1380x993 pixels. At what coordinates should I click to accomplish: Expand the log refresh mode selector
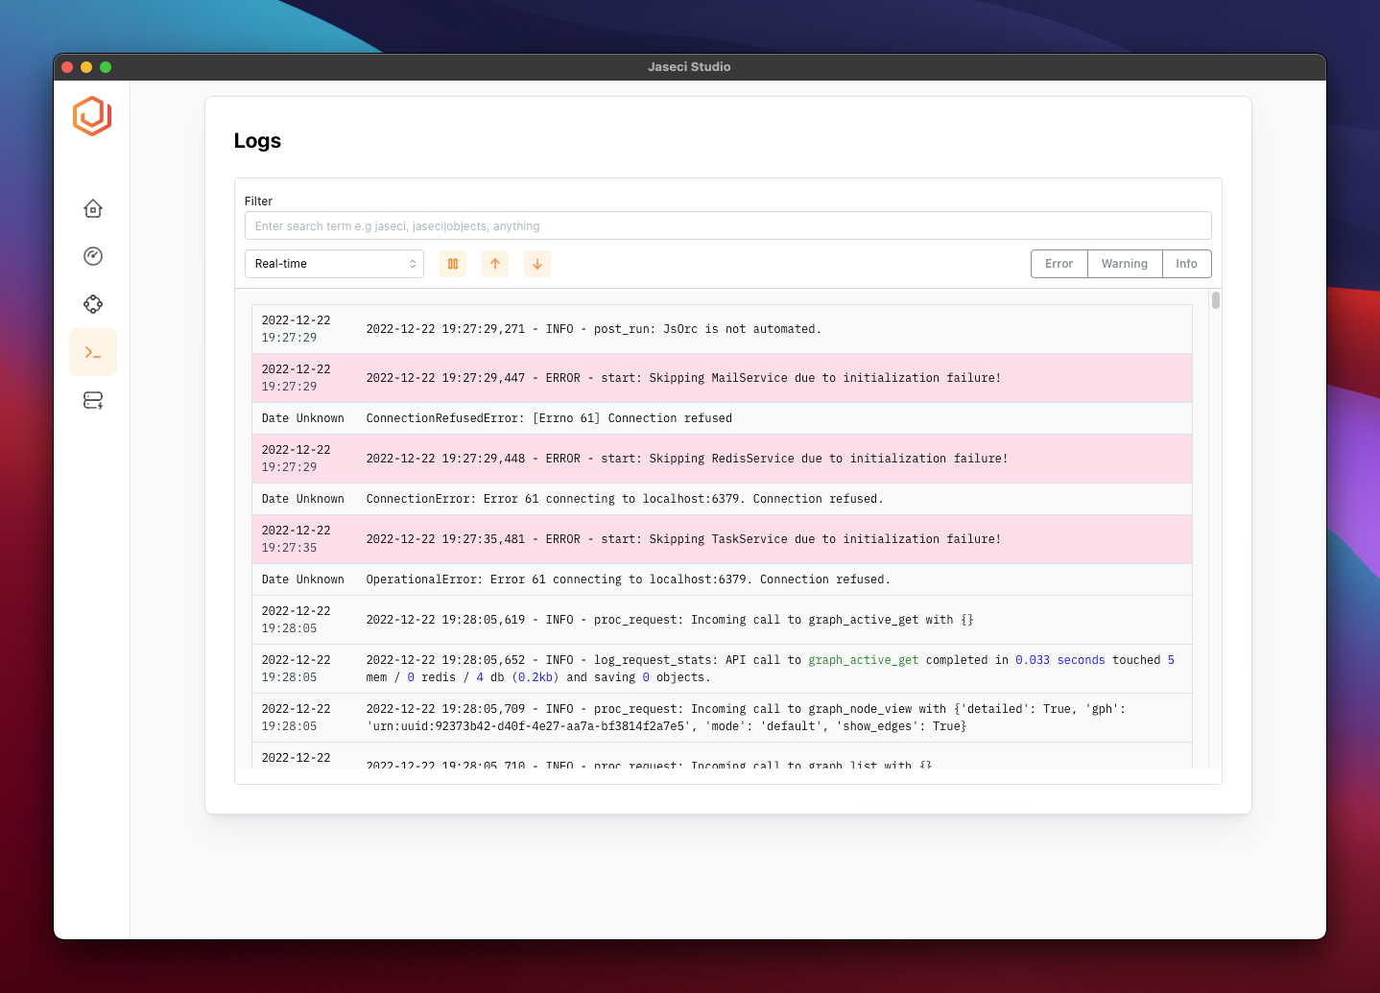click(334, 263)
